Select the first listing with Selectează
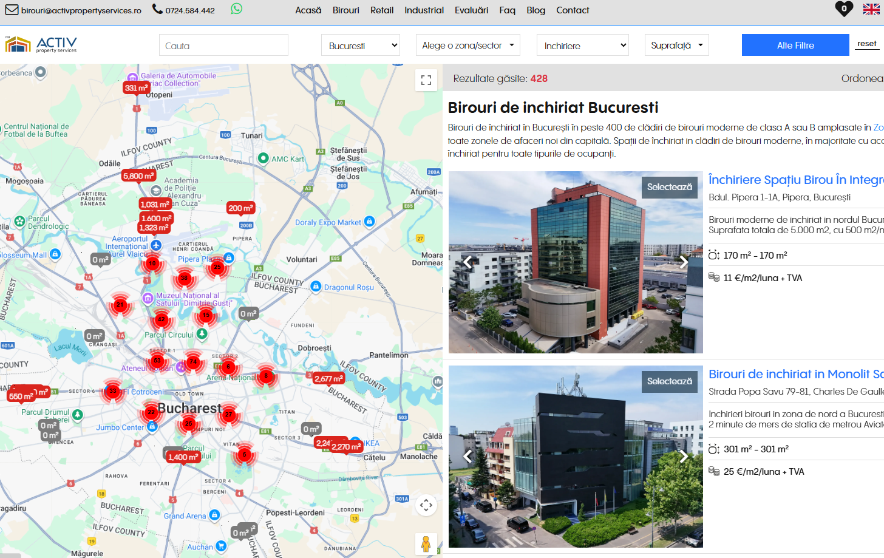884x558 pixels. point(669,187)
